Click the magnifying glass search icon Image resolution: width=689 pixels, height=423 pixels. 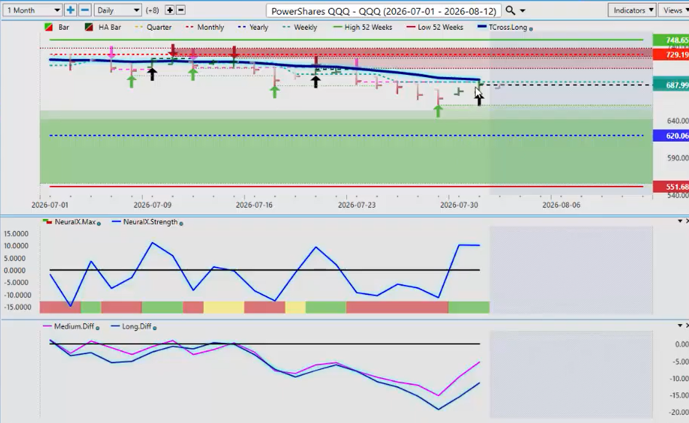pos(510,10)
